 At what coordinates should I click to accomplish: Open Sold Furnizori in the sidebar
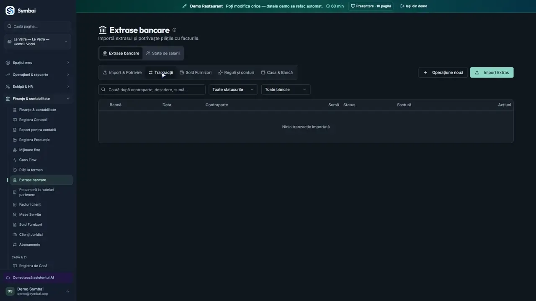[x=41, y=224]
